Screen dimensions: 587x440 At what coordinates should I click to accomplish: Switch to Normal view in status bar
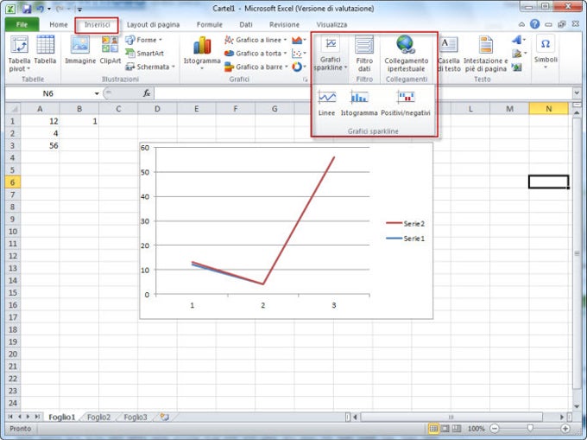433,429
